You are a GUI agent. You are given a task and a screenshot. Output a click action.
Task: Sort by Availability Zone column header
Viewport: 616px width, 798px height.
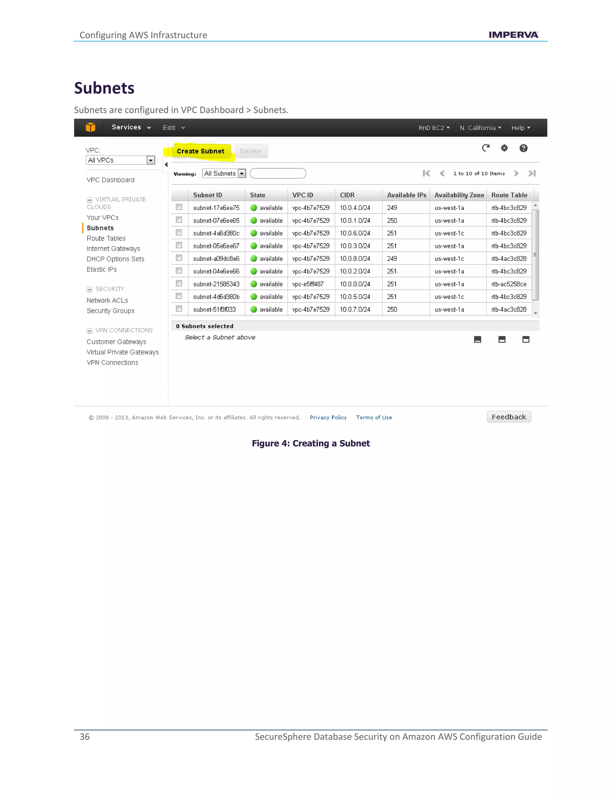pos(458,195)
